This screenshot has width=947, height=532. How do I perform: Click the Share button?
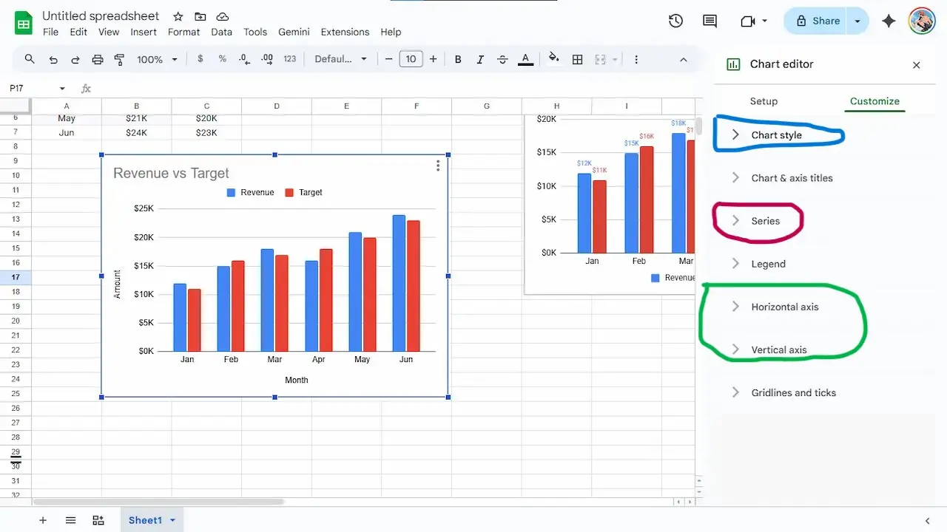[817, 21]
